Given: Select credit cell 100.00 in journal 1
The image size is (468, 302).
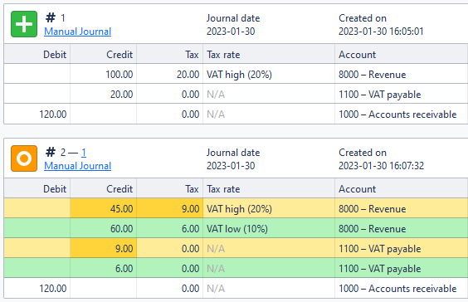Looking at the screenshot, I should [x=103, y=74].
